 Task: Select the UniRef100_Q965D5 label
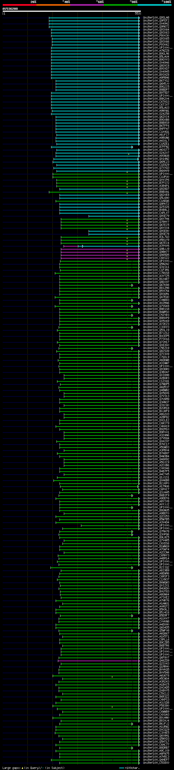(x=156, y=255)
